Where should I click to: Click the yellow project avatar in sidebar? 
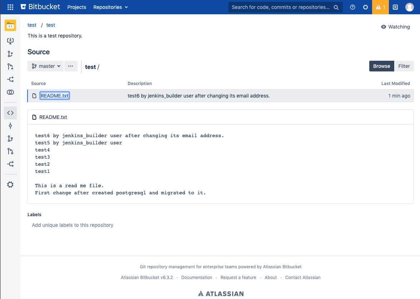(x=10, y=25)
